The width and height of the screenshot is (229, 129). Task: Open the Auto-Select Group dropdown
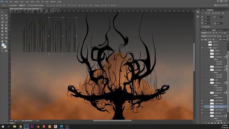click(21, 5)
